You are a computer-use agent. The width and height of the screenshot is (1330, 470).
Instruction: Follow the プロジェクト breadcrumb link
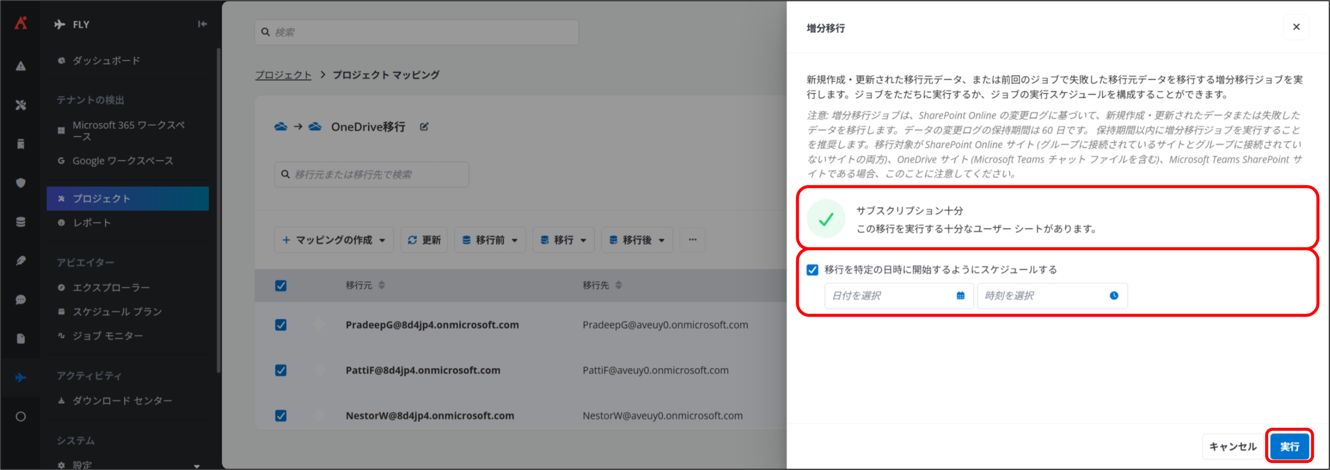point(283,75)
